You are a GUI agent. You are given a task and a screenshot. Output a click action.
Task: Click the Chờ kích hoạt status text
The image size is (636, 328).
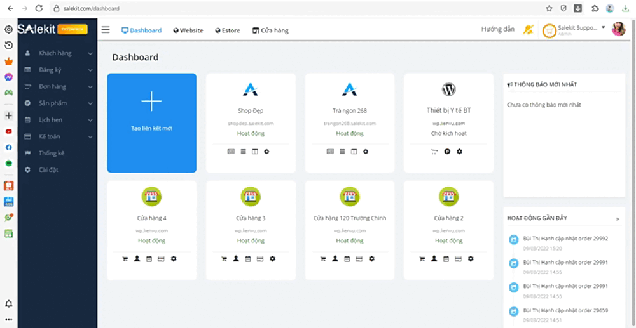[448, 133]
